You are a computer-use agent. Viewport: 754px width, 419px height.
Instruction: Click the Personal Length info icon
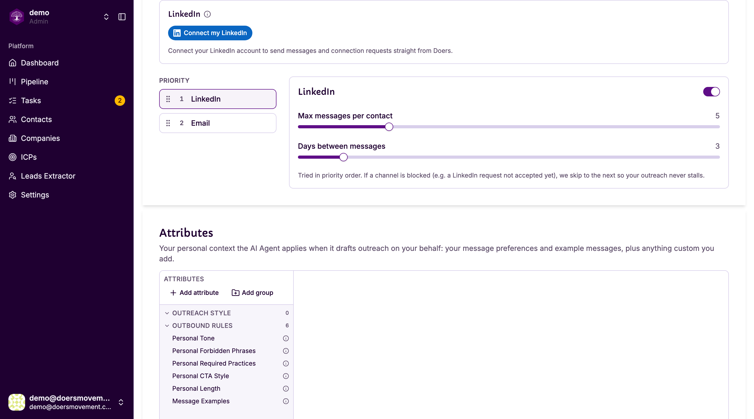(286, 389)
